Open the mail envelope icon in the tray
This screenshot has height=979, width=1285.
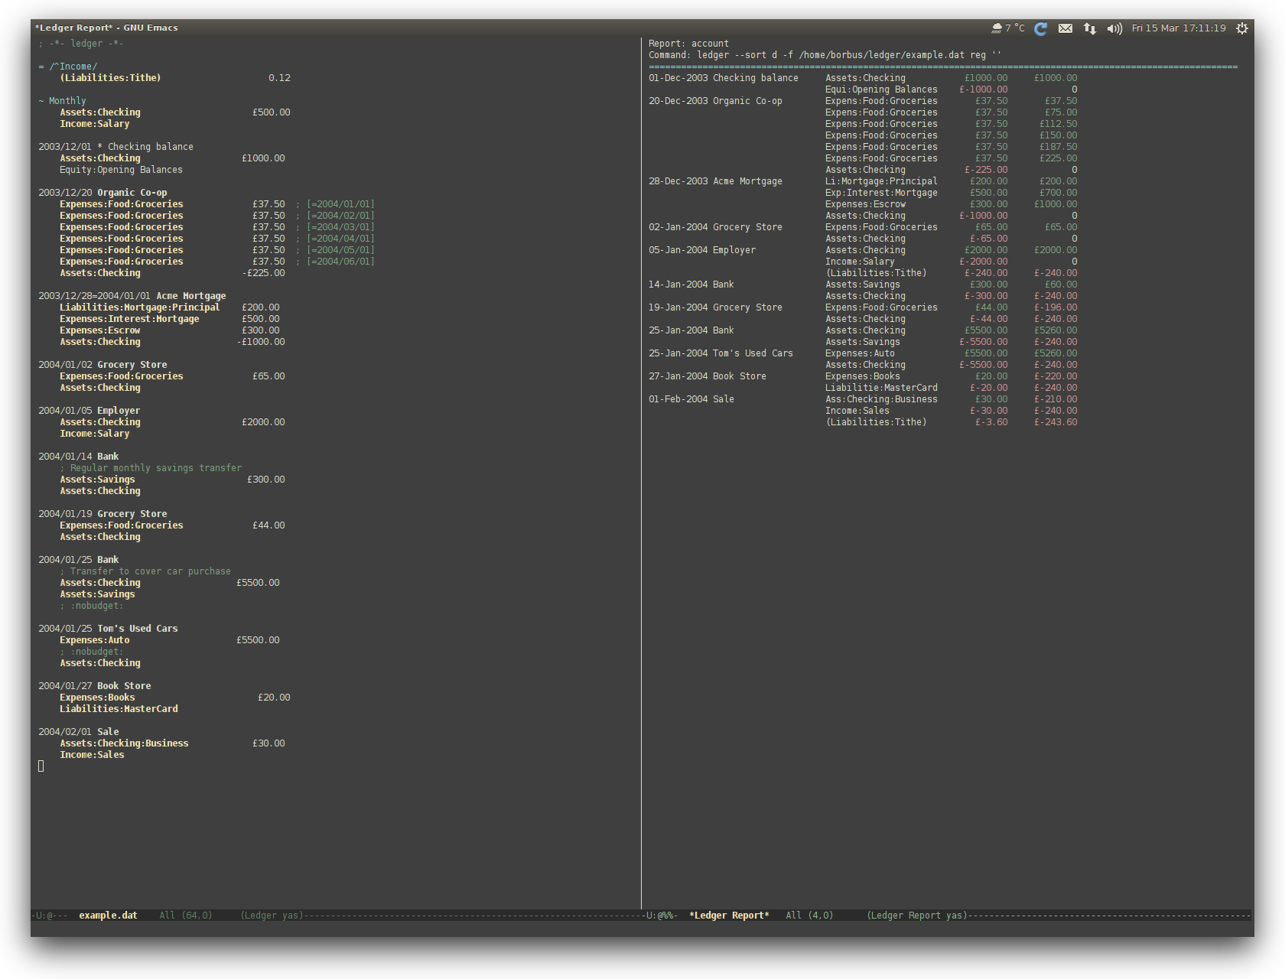click(1065, 28)
